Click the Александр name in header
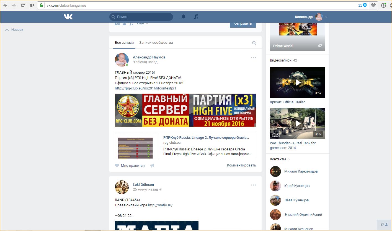Image resolution: width=392 pixels, height=231 pixels. pos(304,17)
